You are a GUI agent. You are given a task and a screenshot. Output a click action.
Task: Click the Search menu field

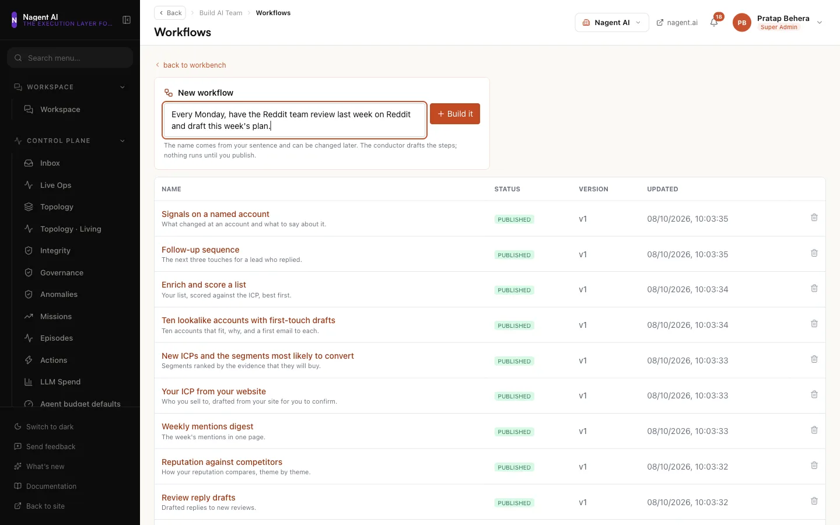[70, 58]
